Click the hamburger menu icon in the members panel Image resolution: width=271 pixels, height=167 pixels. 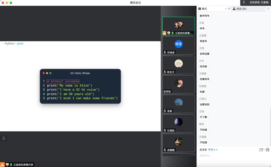[x=268, y=9]
